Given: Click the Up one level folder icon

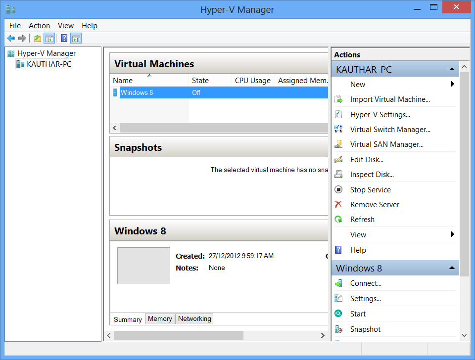Looking at the screenshot, I should (38, 39).
